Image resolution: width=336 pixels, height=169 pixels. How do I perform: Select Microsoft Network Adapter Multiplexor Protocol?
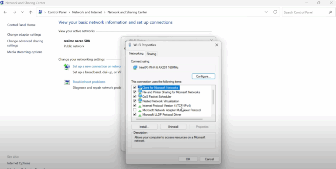(171, 110)
